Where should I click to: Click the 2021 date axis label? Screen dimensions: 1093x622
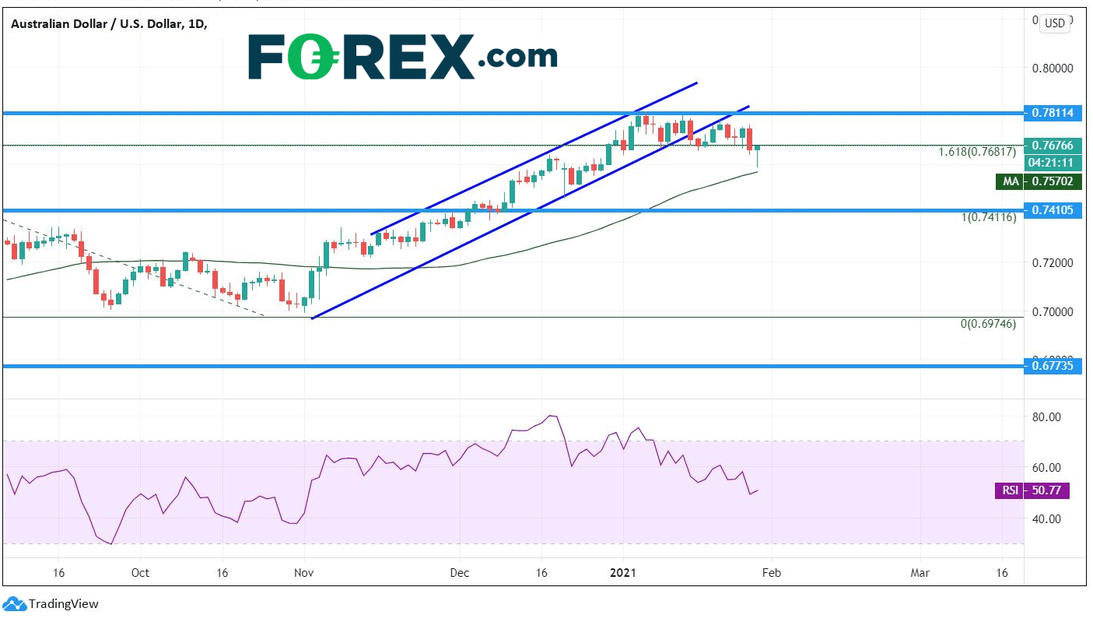(622, 573)
